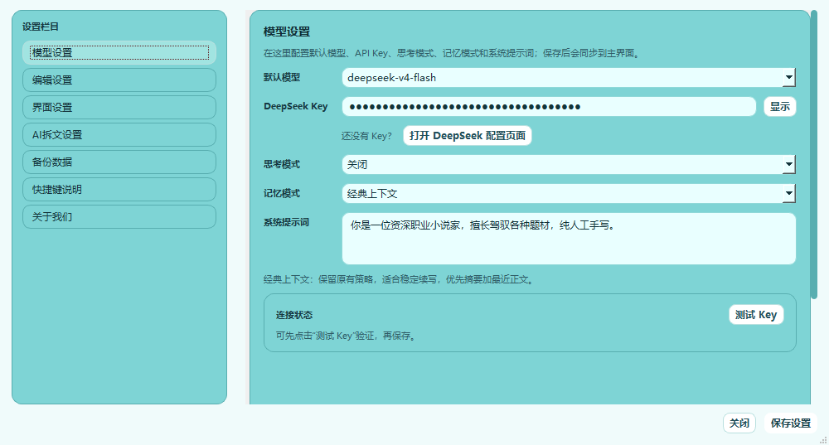
Task: Open 编辑设置 section
Action: [119, 80]
